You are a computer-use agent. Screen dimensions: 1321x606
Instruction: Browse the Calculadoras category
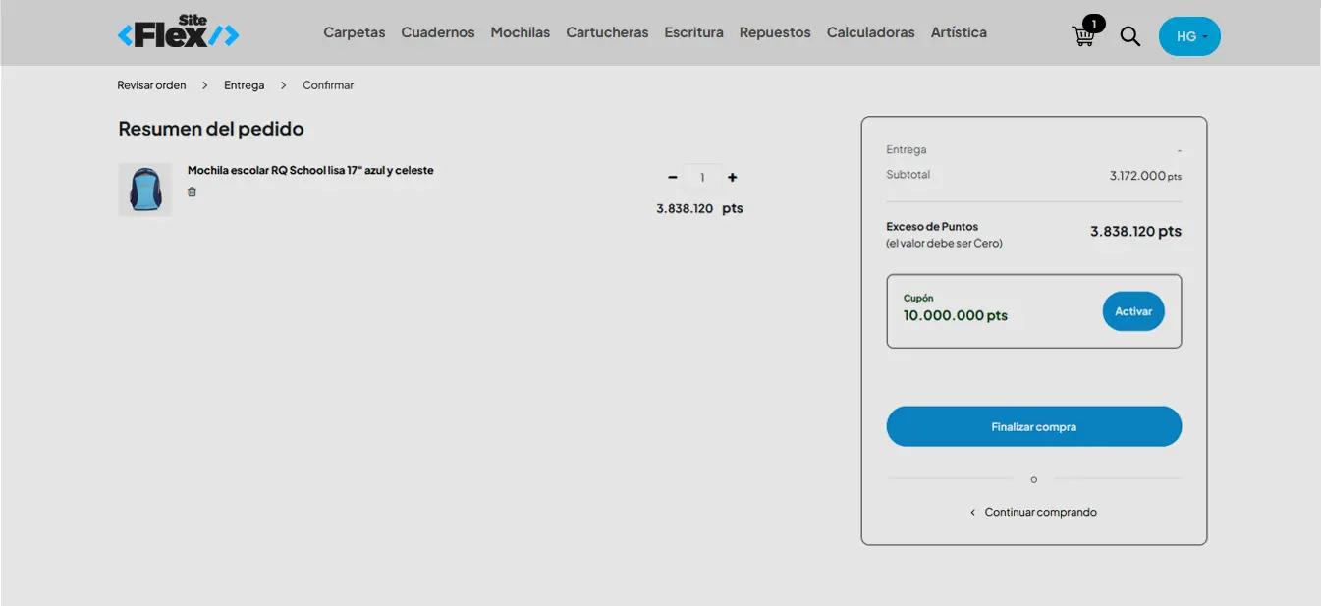(870, 32)
